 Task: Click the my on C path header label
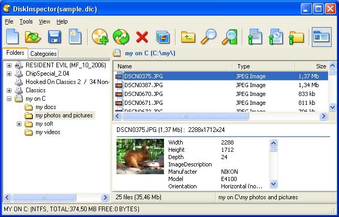pos(150,53)
